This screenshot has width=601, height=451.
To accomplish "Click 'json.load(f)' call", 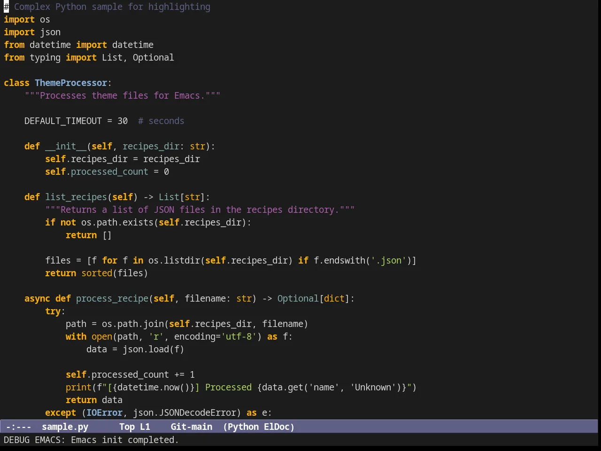I will pos(154,349).
